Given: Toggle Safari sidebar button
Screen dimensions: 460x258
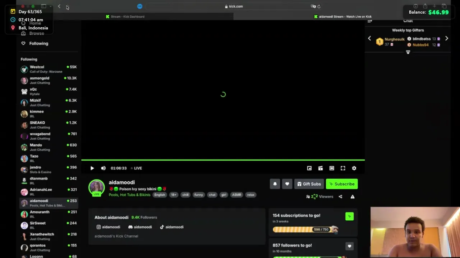Looking at the screenshot, I should [43, 6].
